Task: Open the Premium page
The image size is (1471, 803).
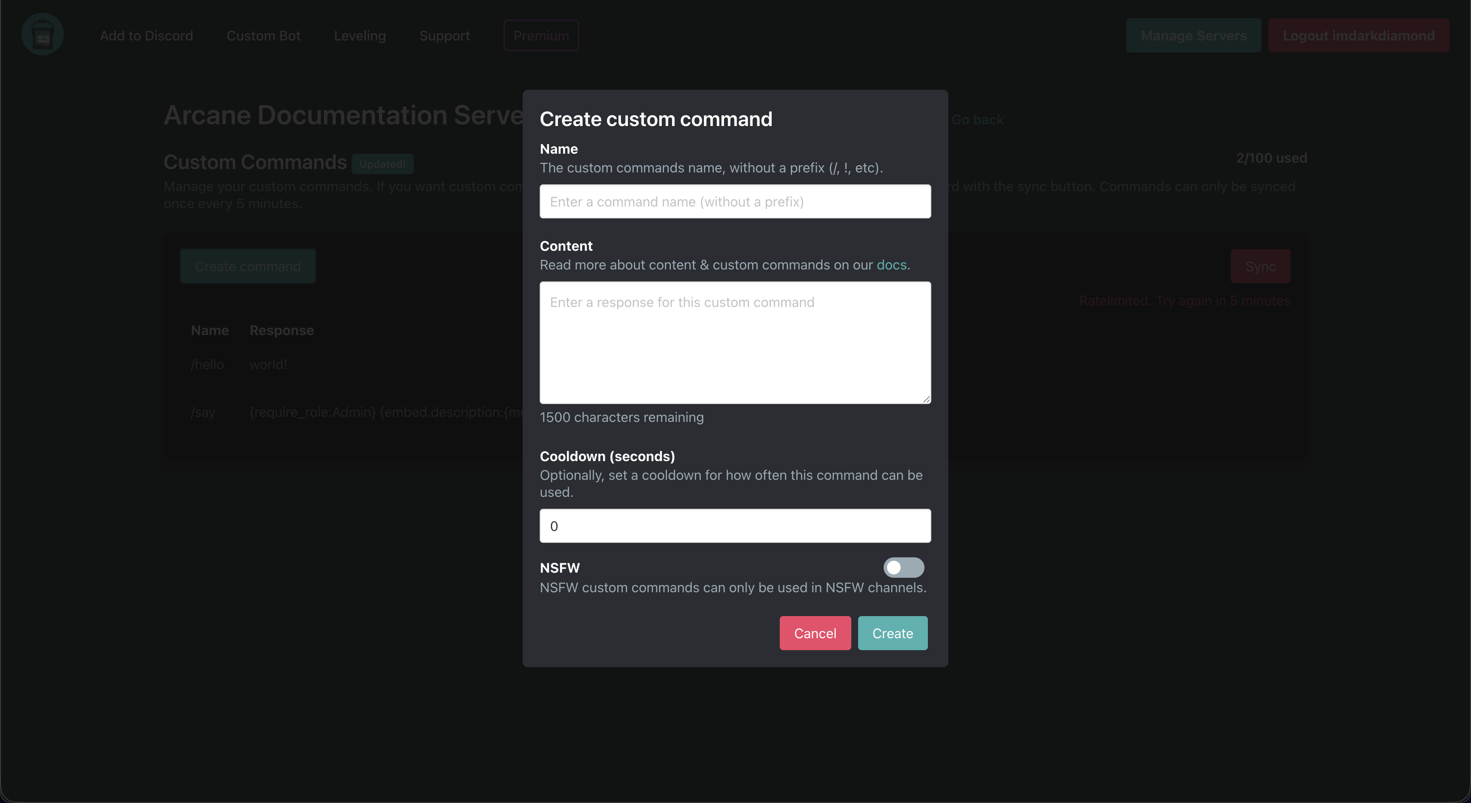Action: [x=541, y=35]
